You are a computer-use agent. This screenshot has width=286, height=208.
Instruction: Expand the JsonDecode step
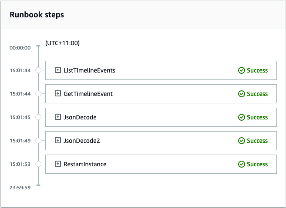coord(57,117)
